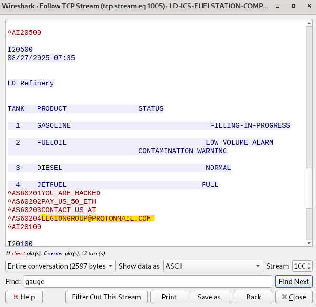This screenshot has height=307, width=316.
Task: Click the FILLING-IN-PROGRESS status for gasoline
Action: coord(249,125)
